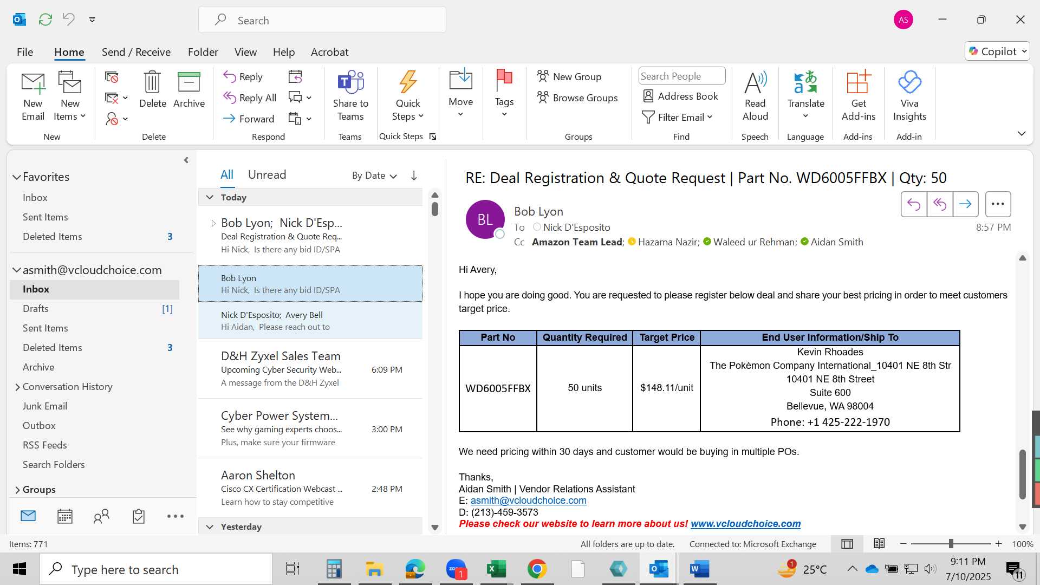
Task: Open the View tab
Action: [x=245, y=52]
